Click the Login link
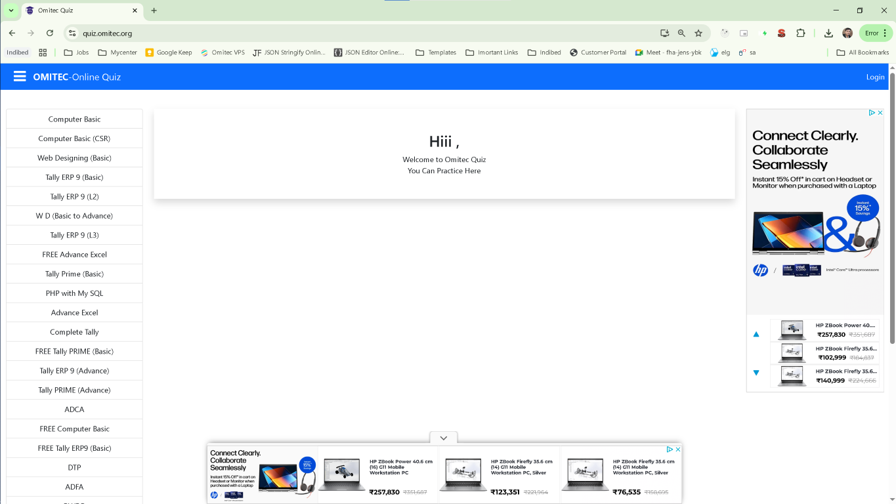This screenshot has height=504, width=896. [x=875, y=77]
